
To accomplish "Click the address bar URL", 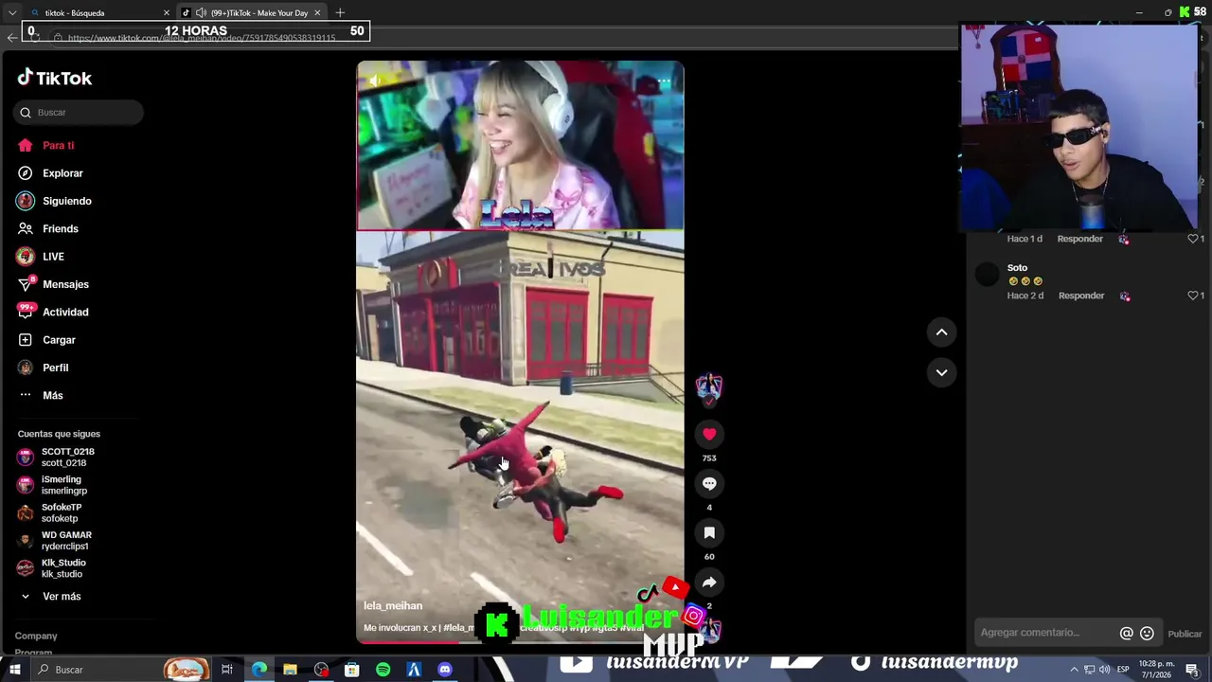I will [202, 38].
